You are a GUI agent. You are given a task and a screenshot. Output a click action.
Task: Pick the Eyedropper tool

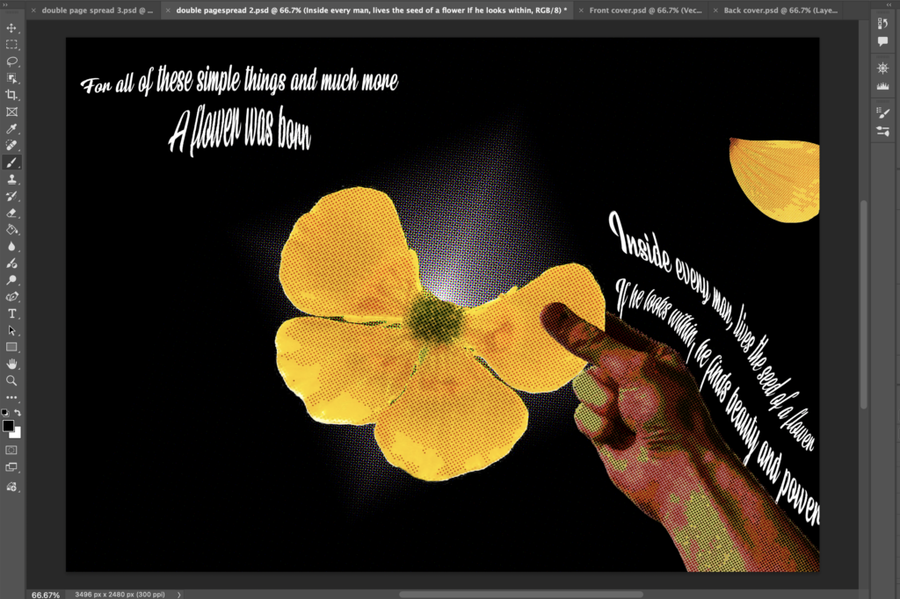coord(12,129)
